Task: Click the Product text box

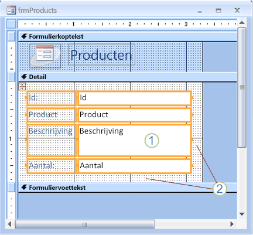Action: coord(135,115)
